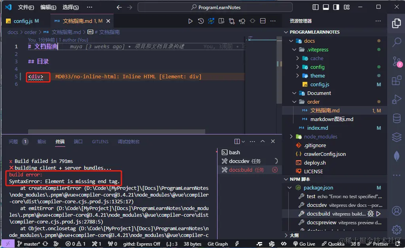Open the 选择(S) menu
Image resolution: width=405 pixels, height=248 pixels.
pyautogui.click(x=70, y=7)
